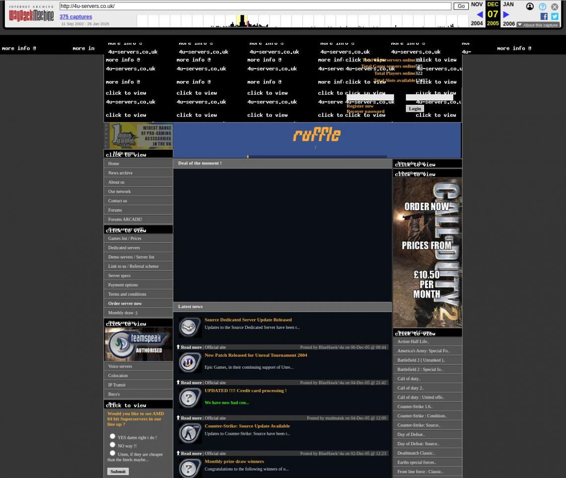The width and height of the screenshot is (566, 478).
Task: Open the Forums ARCADE! menu item
Action: coord(138,220)
